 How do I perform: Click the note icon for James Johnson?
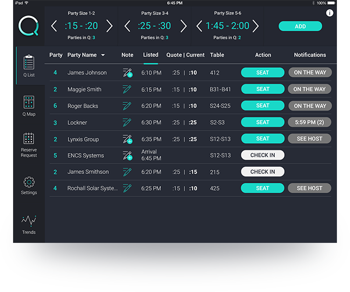pos(127,73)
